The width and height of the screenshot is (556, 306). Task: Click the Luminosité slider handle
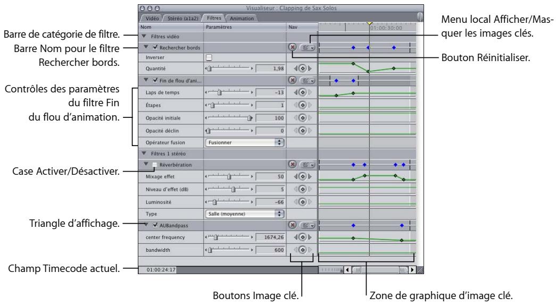pos(214,202)
